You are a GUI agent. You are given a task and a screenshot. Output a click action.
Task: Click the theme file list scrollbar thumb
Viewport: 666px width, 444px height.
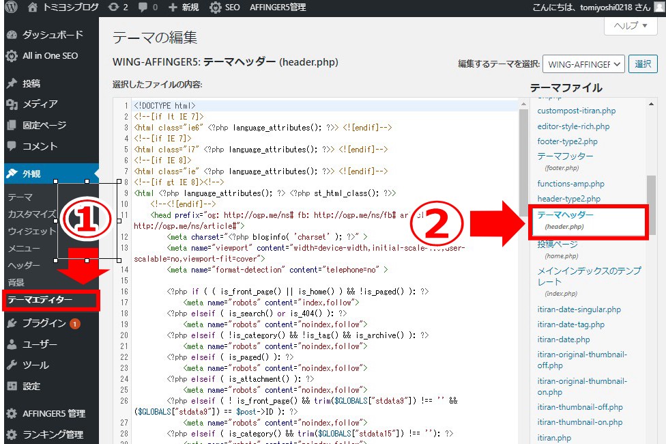tap(651, 206)
